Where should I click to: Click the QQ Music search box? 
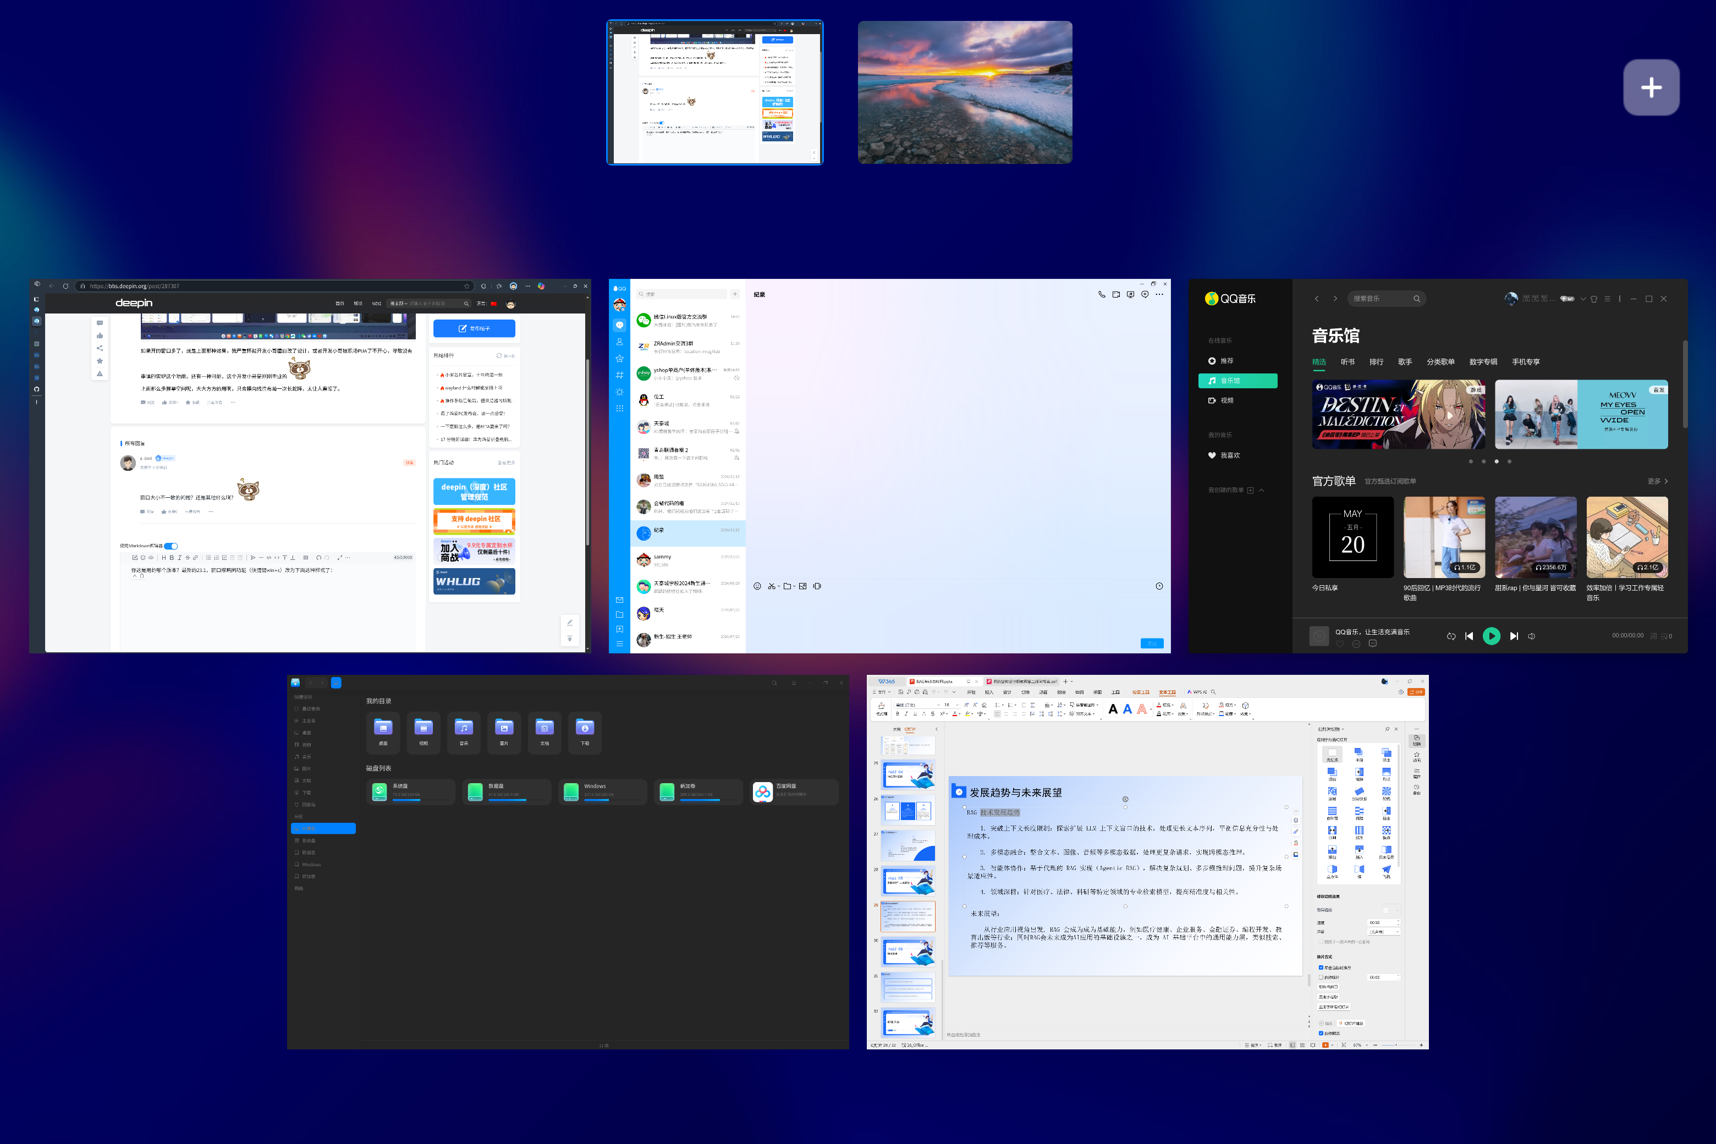coord(1386,299)
